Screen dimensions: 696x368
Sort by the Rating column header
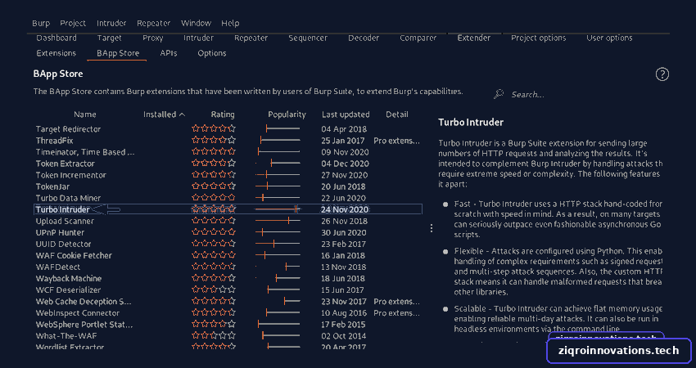pos(223,114)
